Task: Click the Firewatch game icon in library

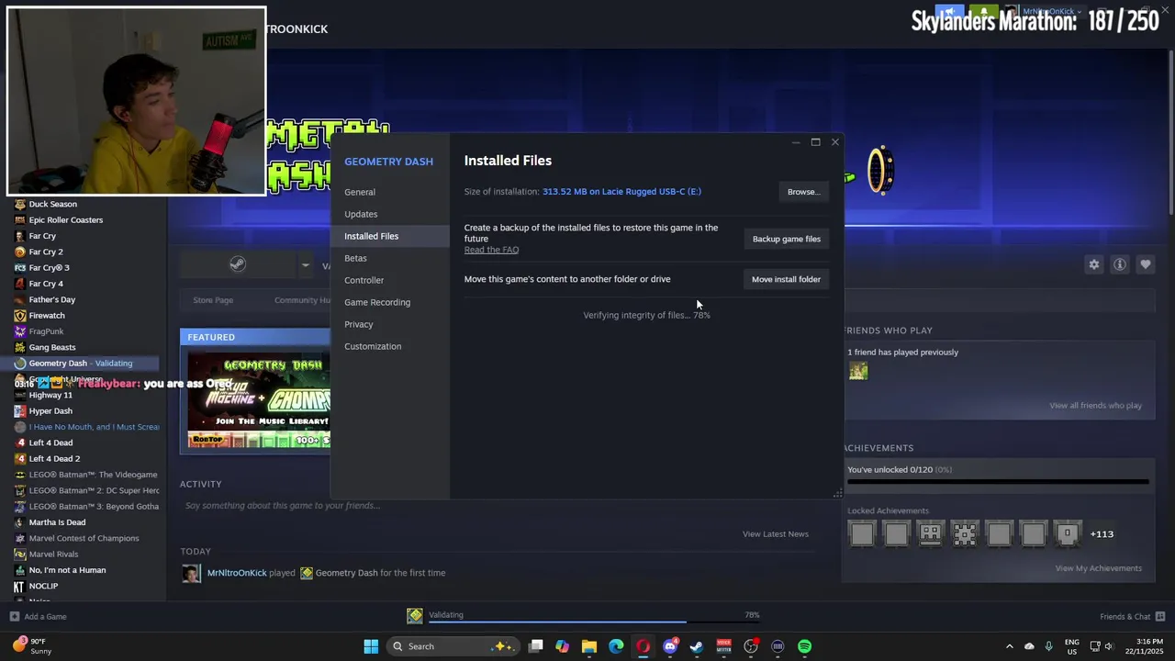Action: (x=19, y=315)
